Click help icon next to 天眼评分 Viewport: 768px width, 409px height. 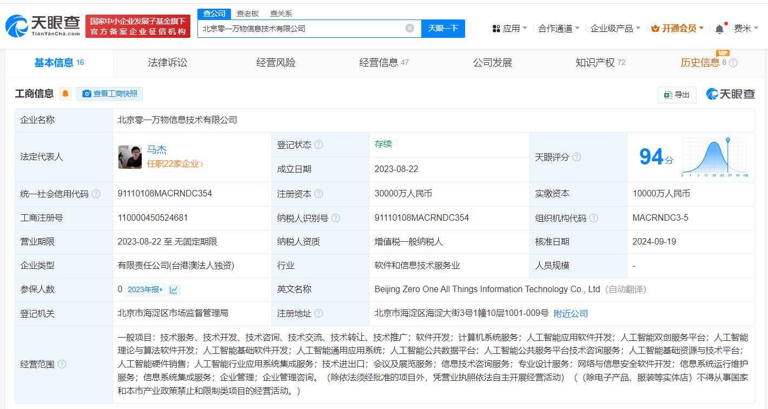click(577, 157)
